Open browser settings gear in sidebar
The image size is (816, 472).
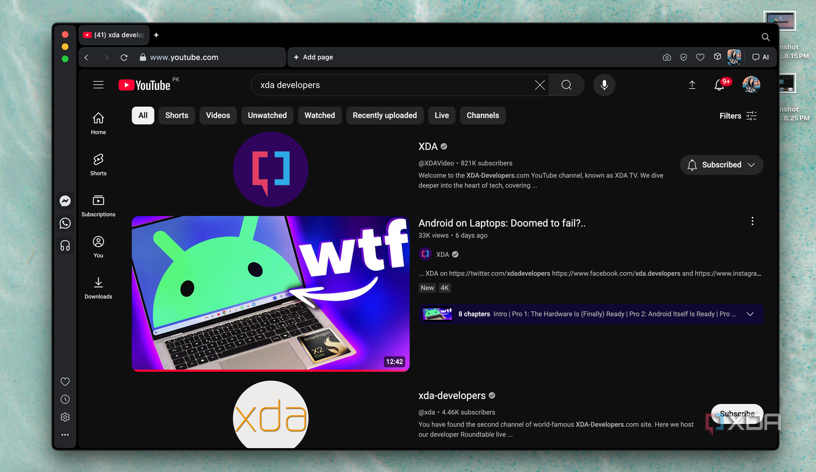[65, 417]
